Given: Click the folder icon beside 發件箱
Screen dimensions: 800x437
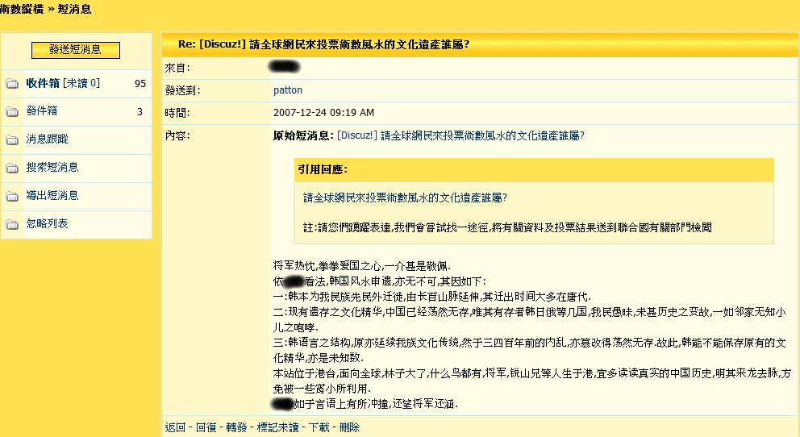Looking at the screenshot, I should [x=12, y=112].
